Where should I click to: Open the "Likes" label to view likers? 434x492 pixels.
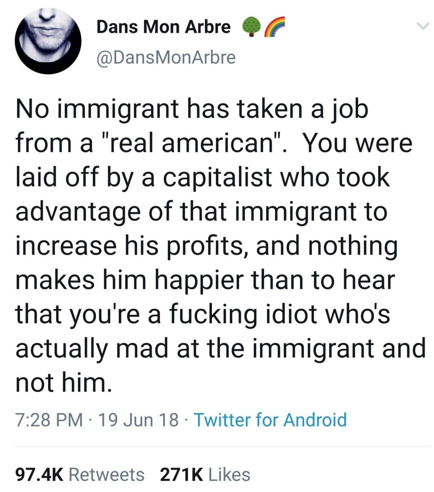coord(229,474)
